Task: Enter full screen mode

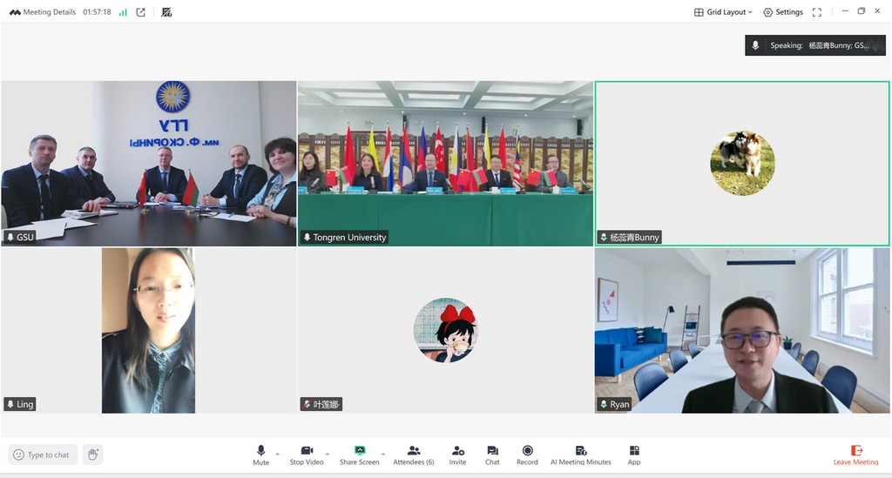Action: [x=816, y=12]
